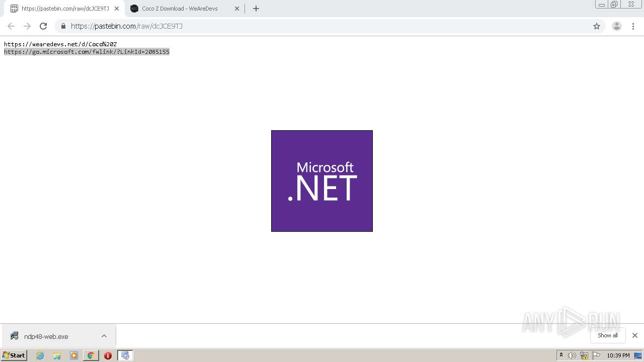Open the Chrome three-dot menu
Image resolution: width=644 pixels, height=362 pixels.
[x=633, y=26]
